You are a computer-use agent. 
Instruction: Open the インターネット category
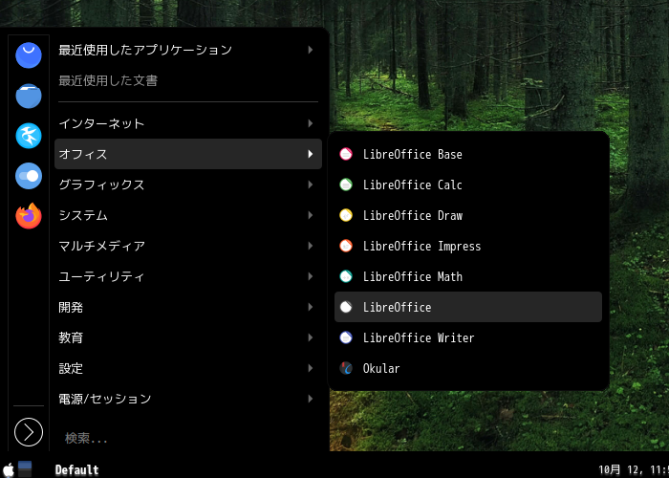click(188, 123)
